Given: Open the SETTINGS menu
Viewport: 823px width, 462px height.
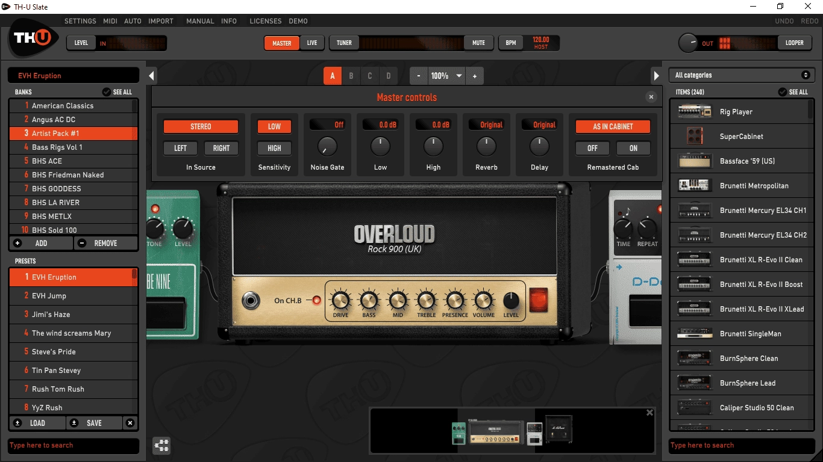Looking at the screenshot, I should tap(80, 21).
